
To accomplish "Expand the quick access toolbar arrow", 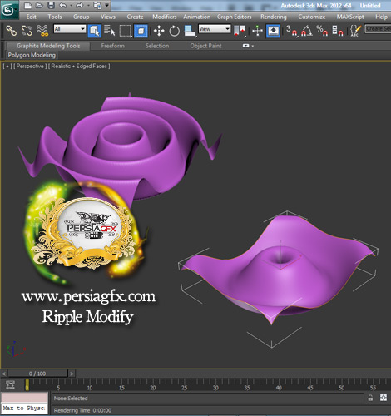I will pyautogui.click(x=107, y=5).
